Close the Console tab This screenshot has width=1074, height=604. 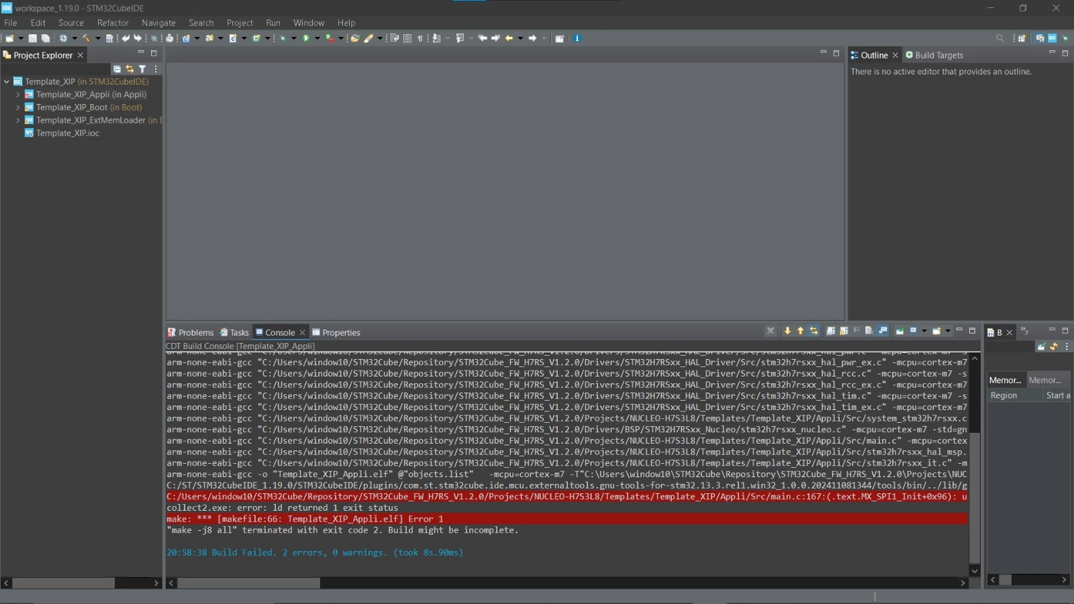(x=302, y=332)
